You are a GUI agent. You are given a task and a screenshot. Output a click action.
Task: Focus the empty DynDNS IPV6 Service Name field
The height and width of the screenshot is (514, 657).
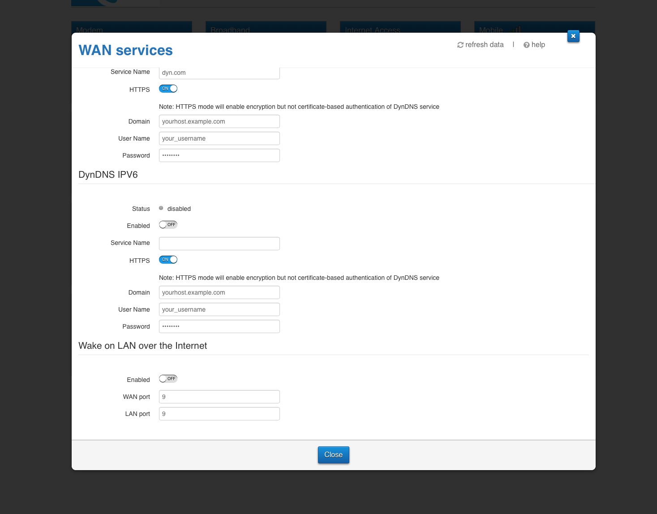tap(219, 244)
